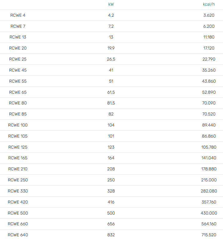Image resolution: width=223 pixels, height=239 pixels.
Task: Click the 19,9 kW cell
Action: click(x=111, y=48)
